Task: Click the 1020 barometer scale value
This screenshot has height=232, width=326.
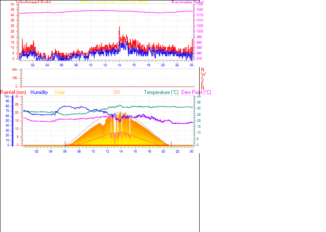Action: point(200,9)
